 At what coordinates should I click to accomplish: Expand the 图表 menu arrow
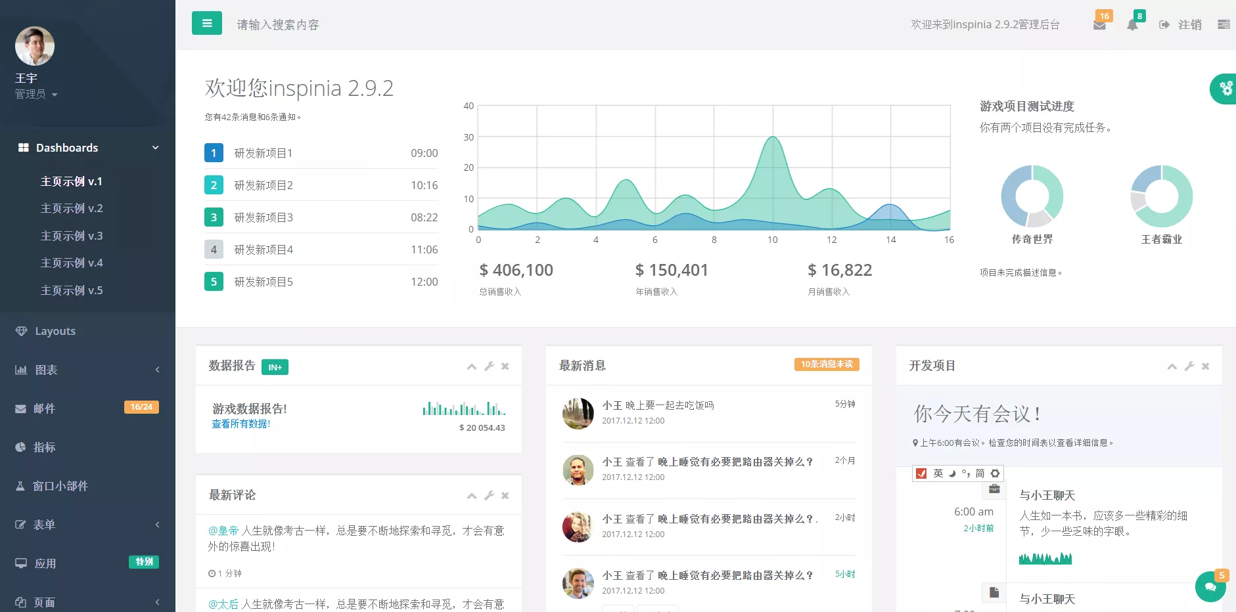157,370
